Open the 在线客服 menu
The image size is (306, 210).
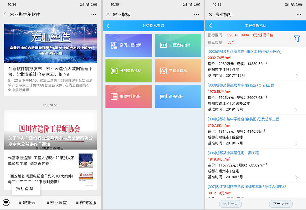click(85, 202)
